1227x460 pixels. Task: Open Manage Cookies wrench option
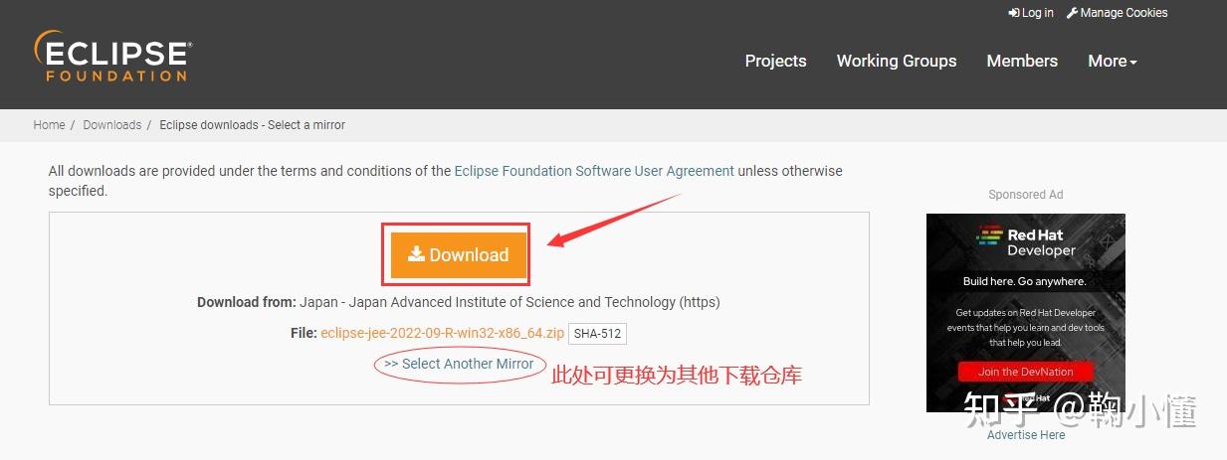click(1117, 13)
